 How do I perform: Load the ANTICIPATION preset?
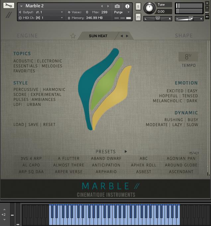106,165
